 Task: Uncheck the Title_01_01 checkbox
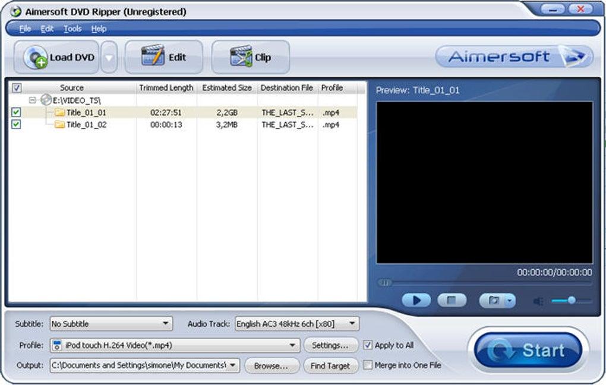click(16, 112)
